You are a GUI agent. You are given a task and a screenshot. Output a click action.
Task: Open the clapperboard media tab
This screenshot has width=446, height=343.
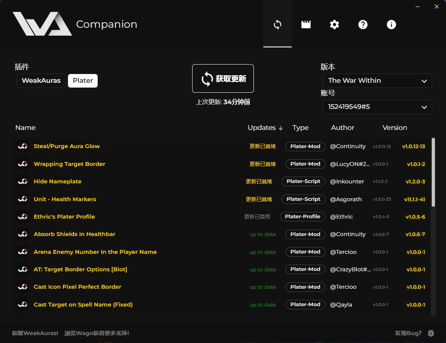pyautogui.click(x=306, y=25)
